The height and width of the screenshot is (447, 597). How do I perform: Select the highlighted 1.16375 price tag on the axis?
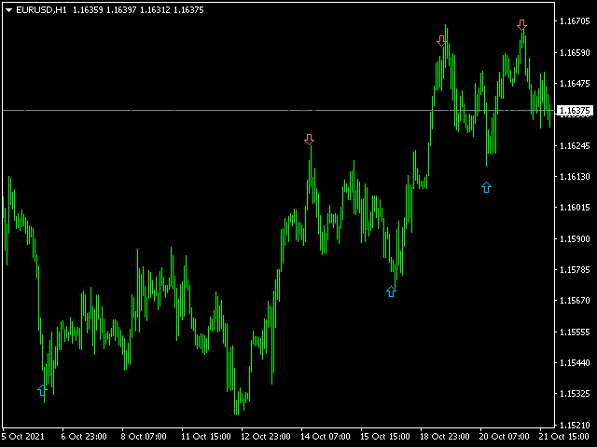pyautogui.click(x=575, y=111)
